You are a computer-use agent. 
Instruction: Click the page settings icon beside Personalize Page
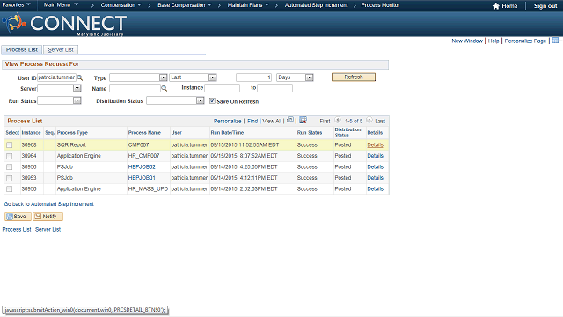pos(555,41)
